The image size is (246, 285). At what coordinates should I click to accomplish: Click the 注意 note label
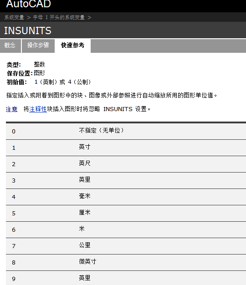tap(12, 109)
